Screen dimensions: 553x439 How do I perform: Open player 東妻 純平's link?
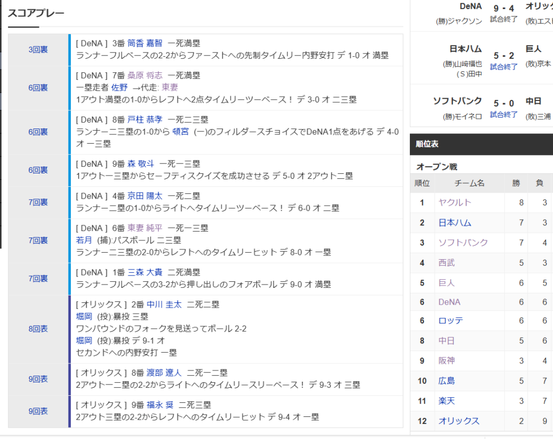(x=145, y=228)
